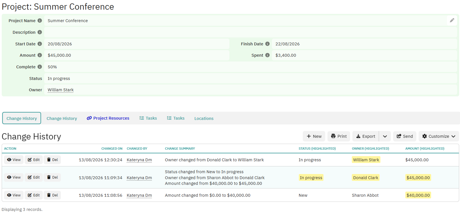Click the info icon next to Amount
The image size is (460, 214).
click(40, 55)
